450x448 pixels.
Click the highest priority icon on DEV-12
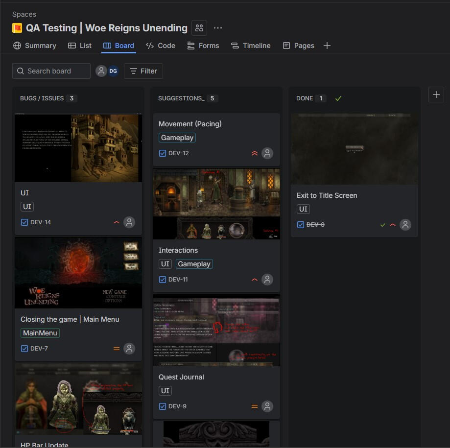(x=254, y=153)
